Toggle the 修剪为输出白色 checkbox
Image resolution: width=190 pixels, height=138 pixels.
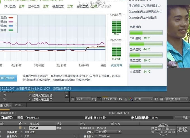[x=30, y=99]
